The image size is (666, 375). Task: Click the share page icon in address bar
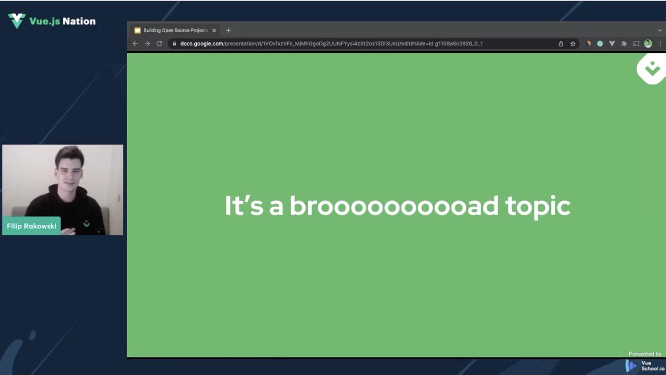point(561,44)
